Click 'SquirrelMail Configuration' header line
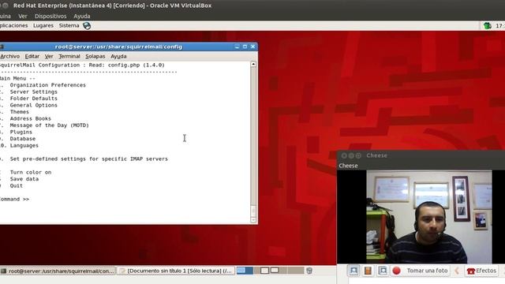 coord(82,65)
